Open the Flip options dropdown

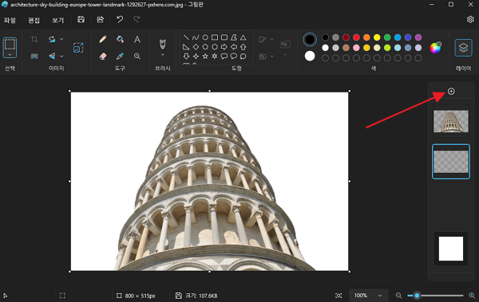point(61,56)
